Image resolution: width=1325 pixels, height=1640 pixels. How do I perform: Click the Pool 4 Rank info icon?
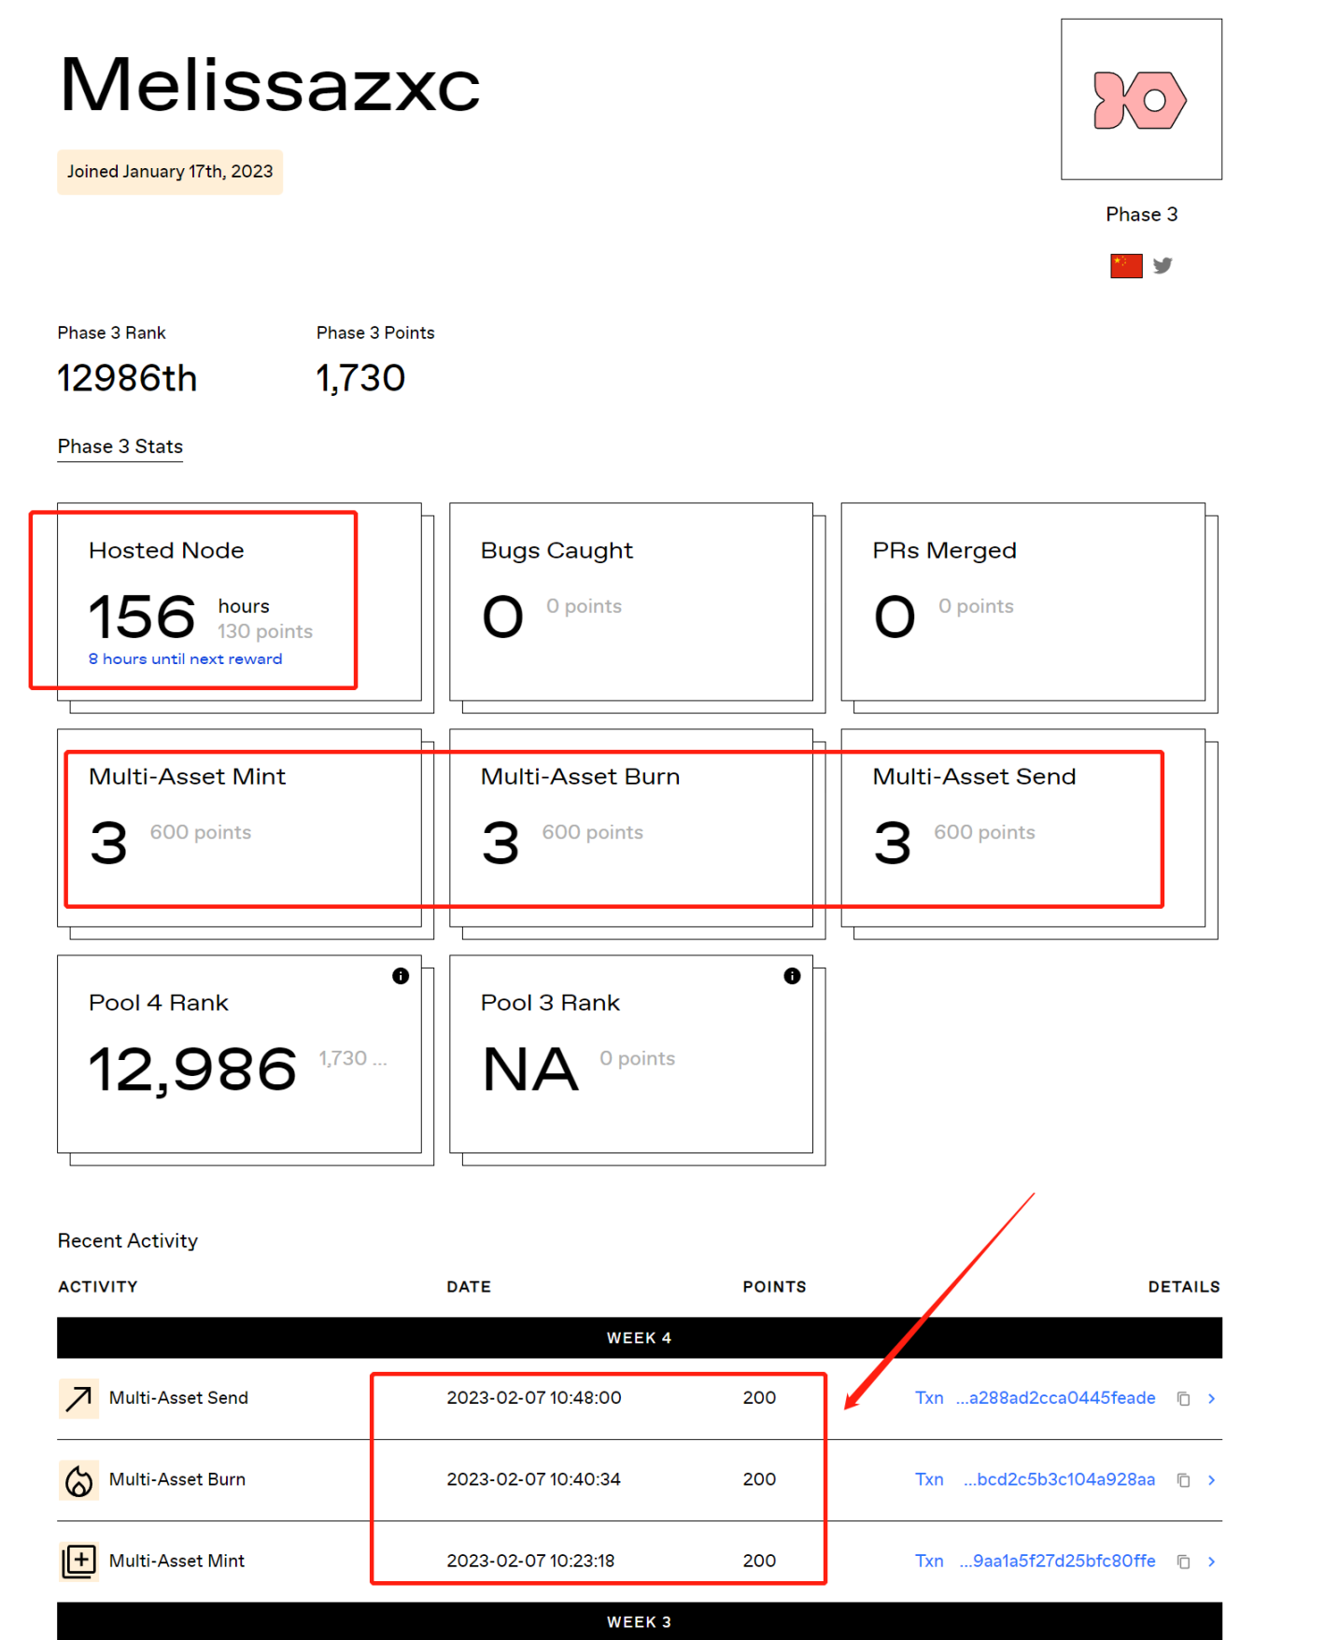pyautogui.click(x=401, y=976)
